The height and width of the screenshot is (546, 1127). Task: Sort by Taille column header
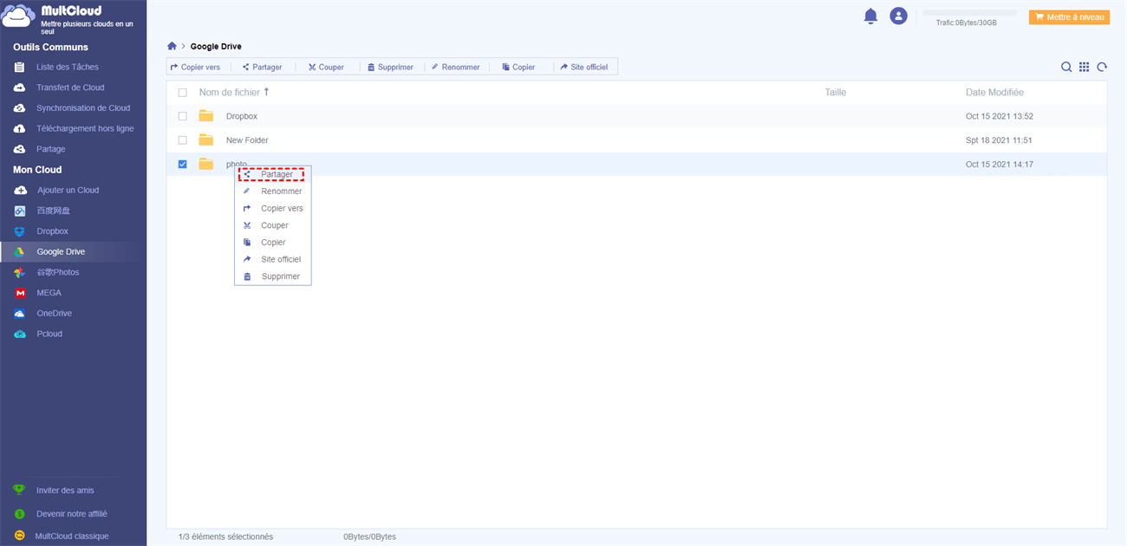836,92
